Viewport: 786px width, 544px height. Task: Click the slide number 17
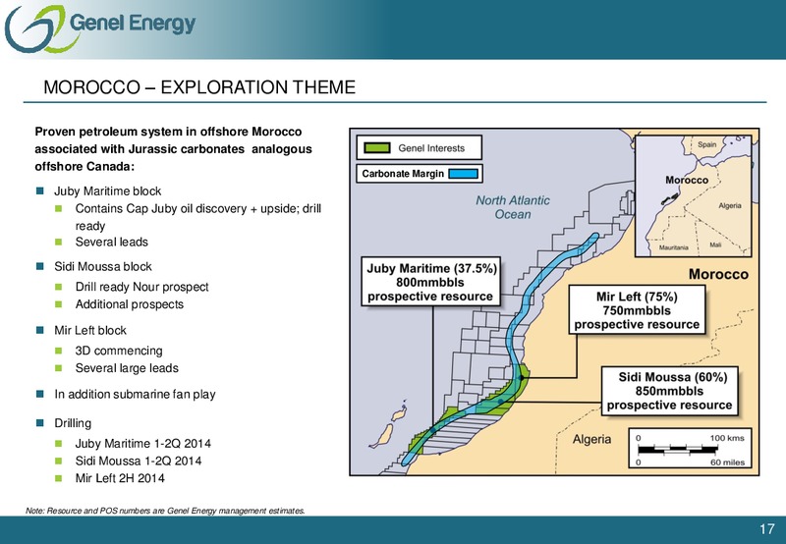(766, 529)
